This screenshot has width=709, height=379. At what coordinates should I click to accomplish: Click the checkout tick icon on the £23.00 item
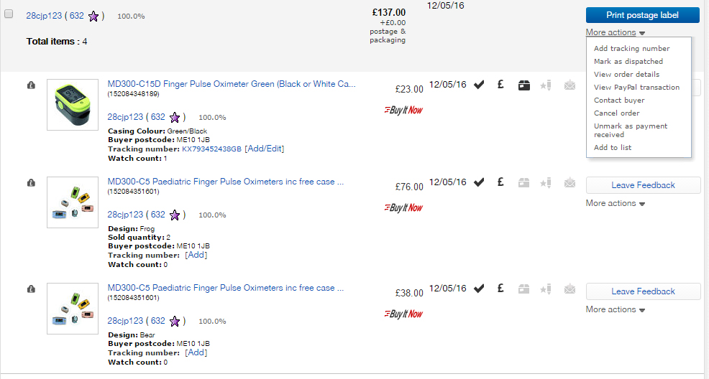479,85
